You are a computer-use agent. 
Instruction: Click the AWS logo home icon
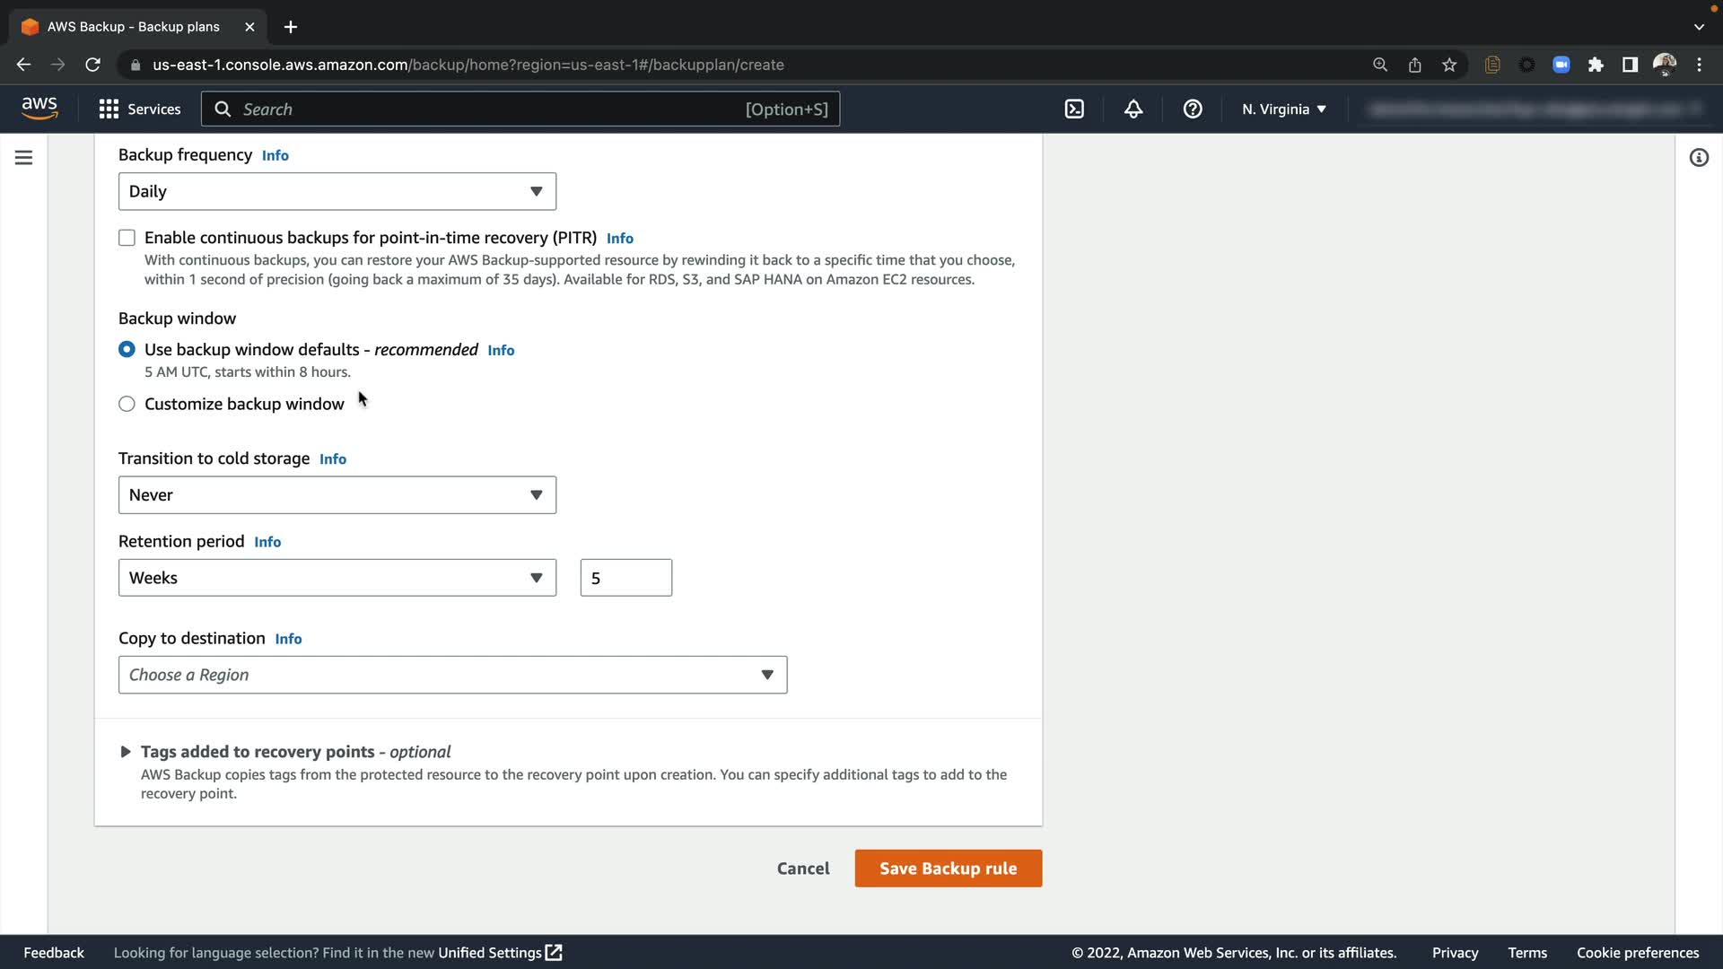[x=39, y=109]
